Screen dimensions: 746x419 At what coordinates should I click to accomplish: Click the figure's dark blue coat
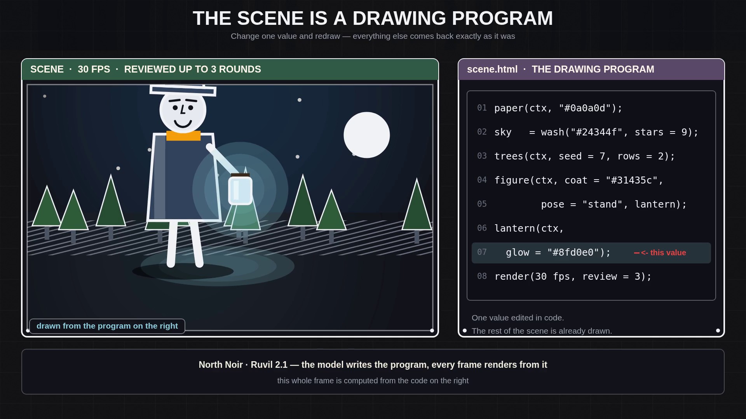(x=184, y=177)
